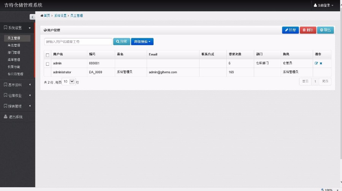The height and width of the screenshot is (191, 342).
Task: Click 退出系统 to log out
Action: (x=16, y=117)
